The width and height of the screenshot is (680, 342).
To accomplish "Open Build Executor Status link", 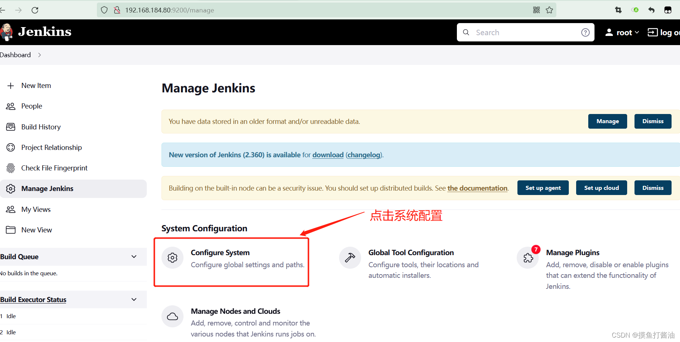I will [33, 299].
